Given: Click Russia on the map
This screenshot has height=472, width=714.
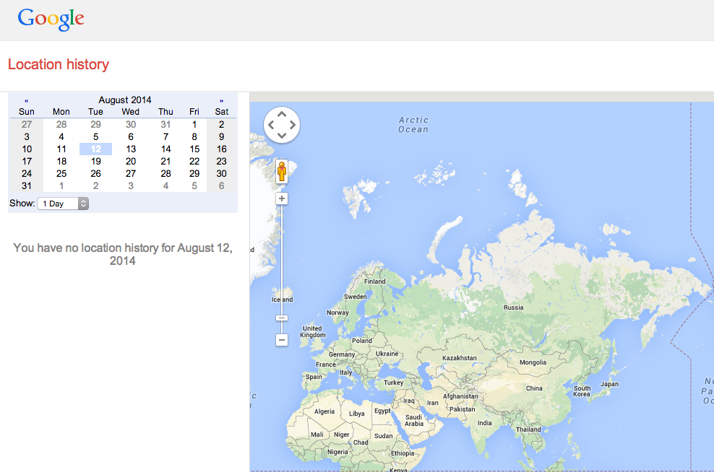Looking at the screenshot, I should click(513, 307).
